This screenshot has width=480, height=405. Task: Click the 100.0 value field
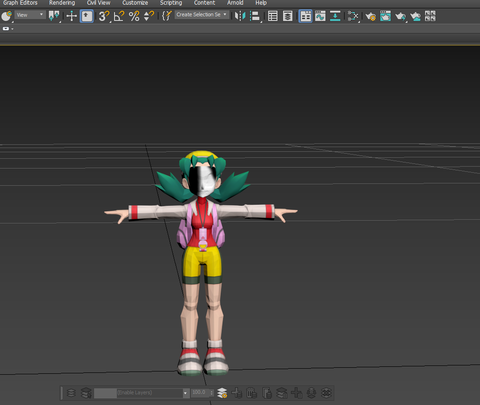coord(200,392)
